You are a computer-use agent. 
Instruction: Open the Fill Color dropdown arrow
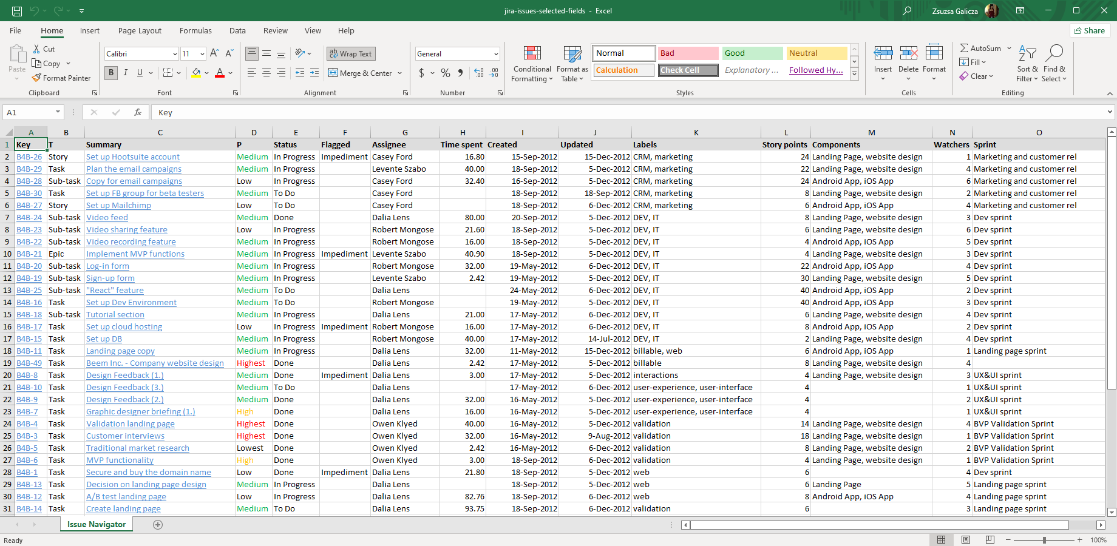[x=206, y=73]
